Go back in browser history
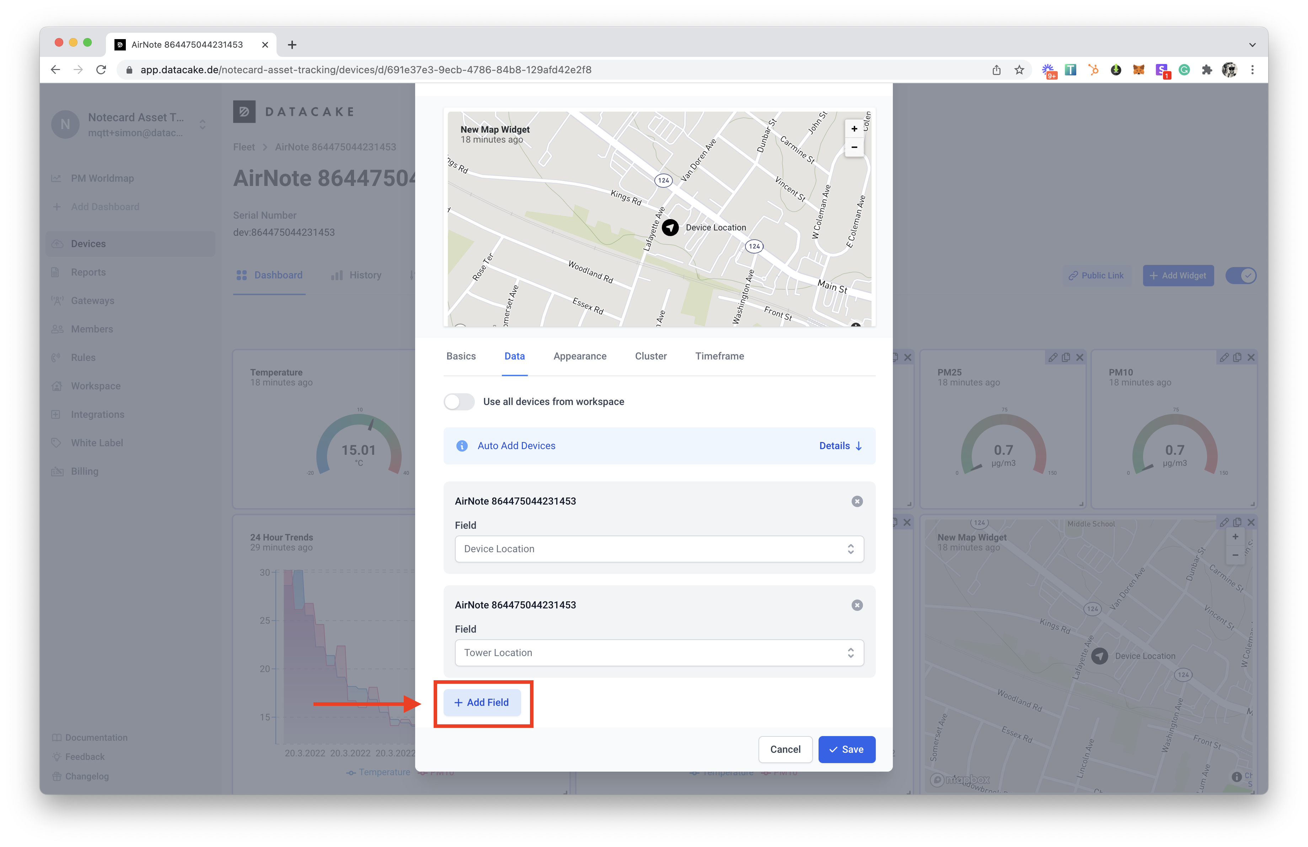1308x847 pixels. (x=55, y=70)
